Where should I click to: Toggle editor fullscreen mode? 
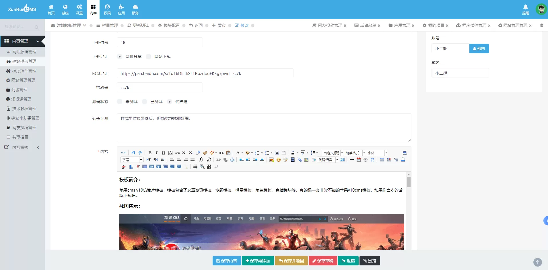(x=405, y=153)
